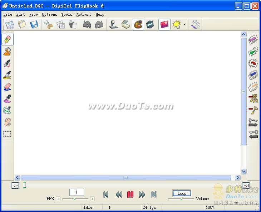Click the green striped ball tool
The width and height of the screenshot is (261, 212).
[x=8, y=110]
